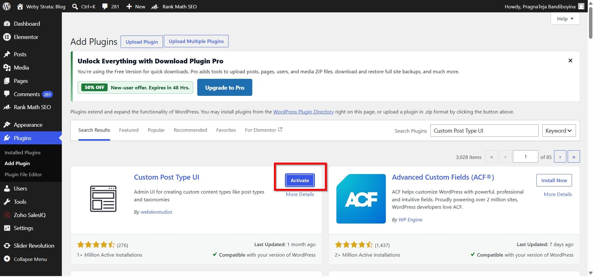Open More Details for Advanced Custom Fields
Screen dimensions: 593x277
(x=558, y=194)
